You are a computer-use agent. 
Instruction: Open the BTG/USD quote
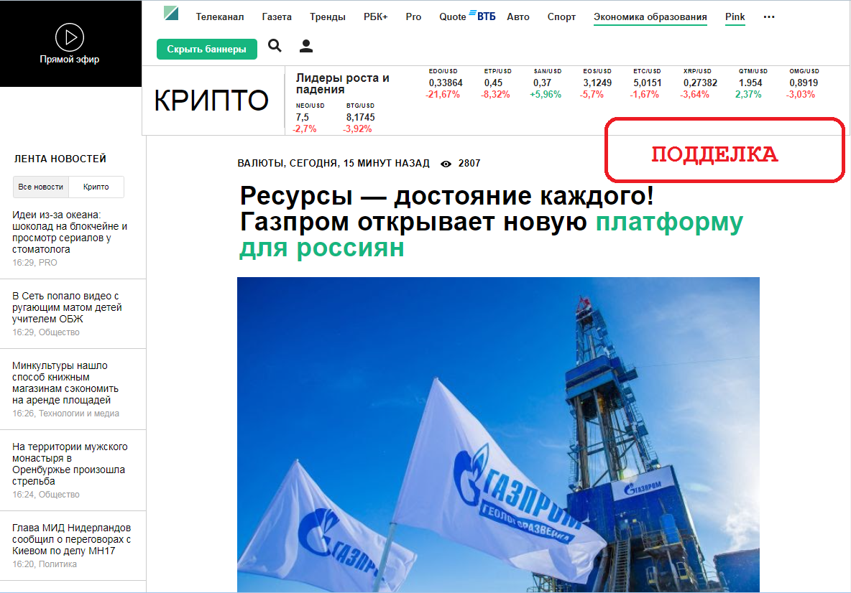[x=359, y=118]
